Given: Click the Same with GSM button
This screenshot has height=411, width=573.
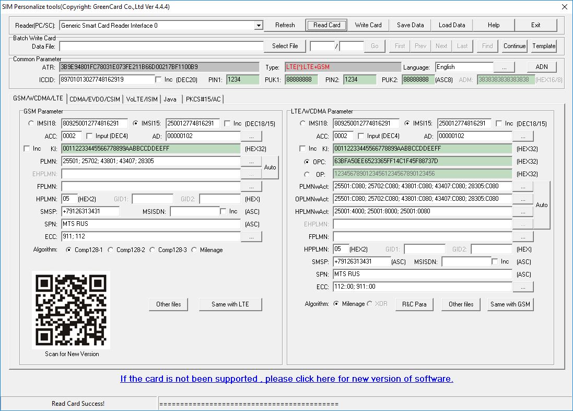Looking at the screenshot, I should pyautogui.click(x=510, y=304).
